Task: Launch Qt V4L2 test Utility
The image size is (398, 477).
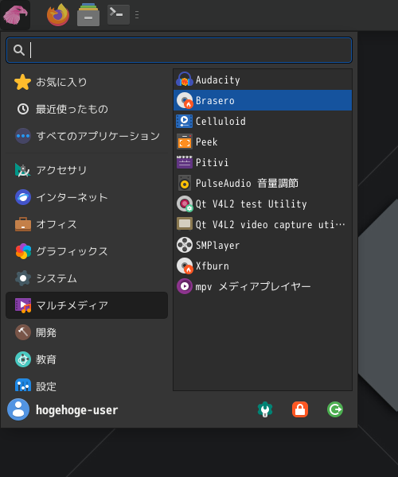Action: click(x=263, y=204)
